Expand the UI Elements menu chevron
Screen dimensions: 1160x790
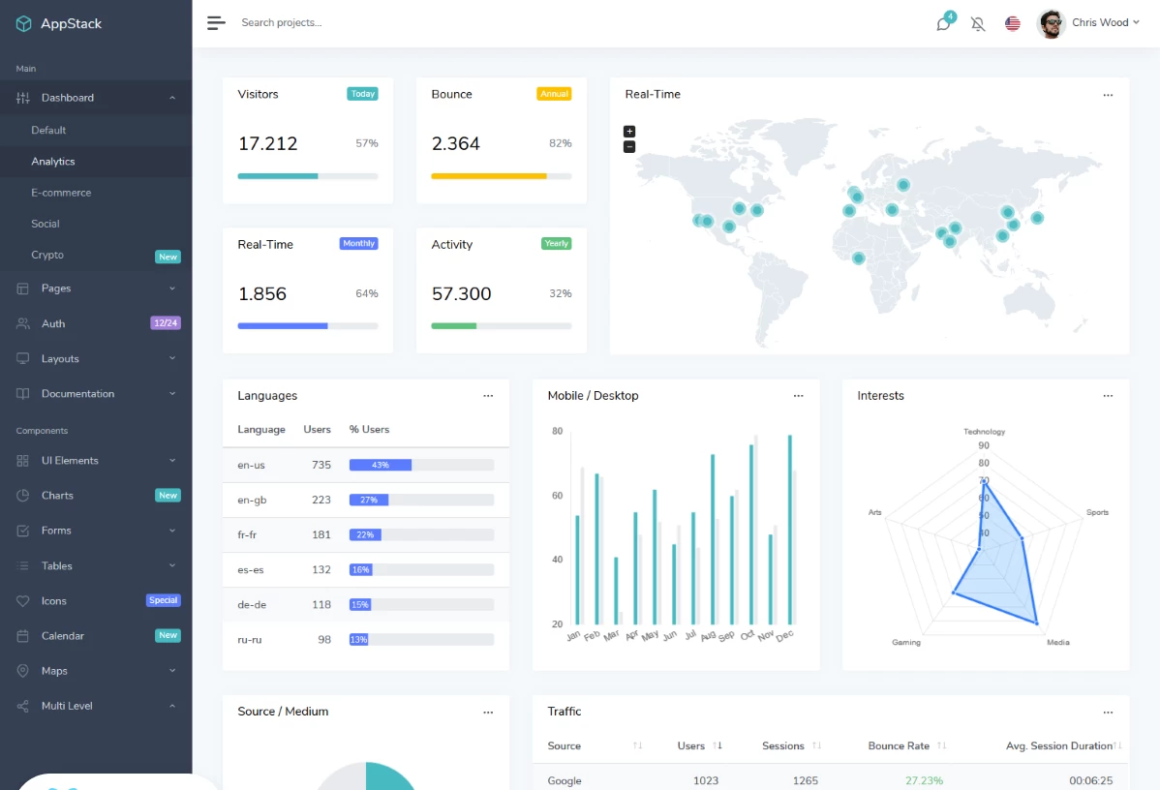172,460
